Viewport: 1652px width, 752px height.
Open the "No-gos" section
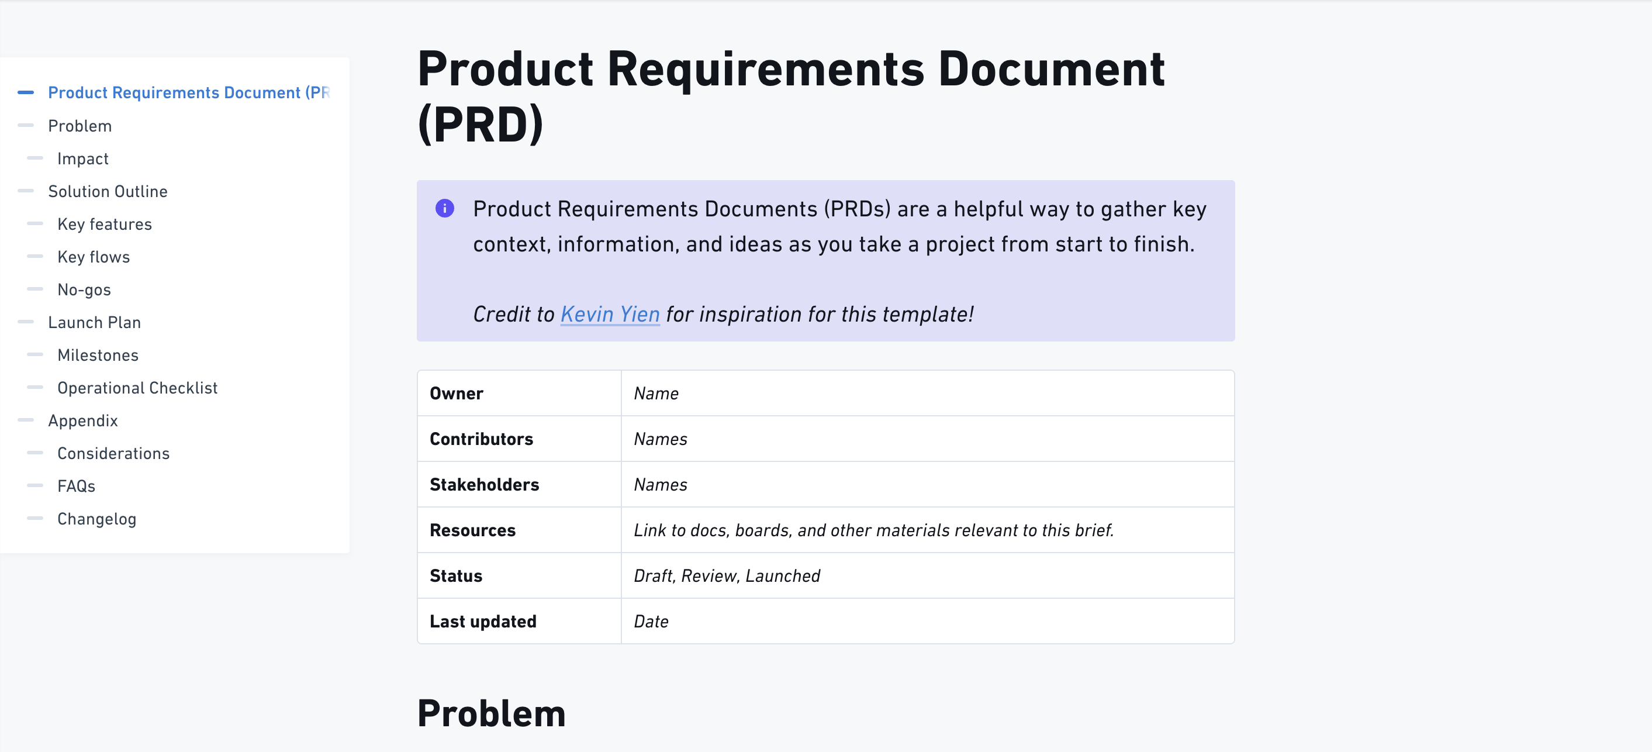(84, 289)
